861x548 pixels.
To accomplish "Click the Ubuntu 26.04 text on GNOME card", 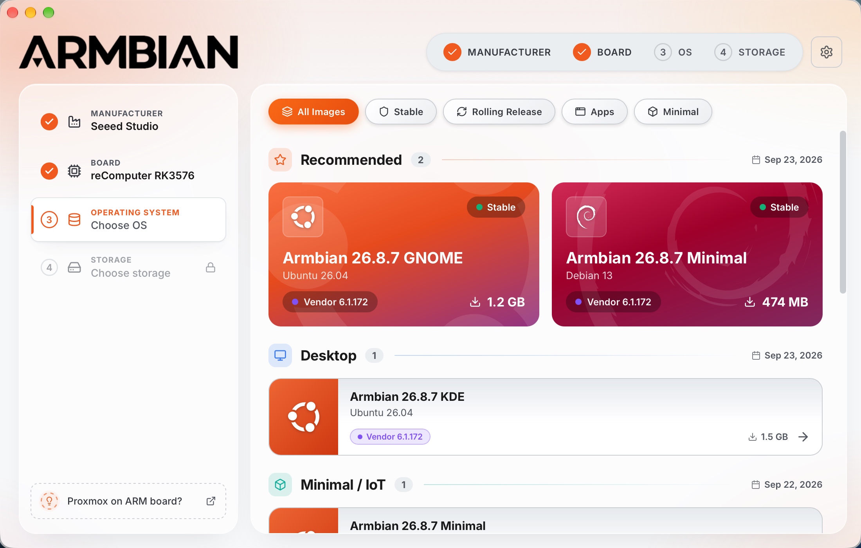I will click(315, 276).
